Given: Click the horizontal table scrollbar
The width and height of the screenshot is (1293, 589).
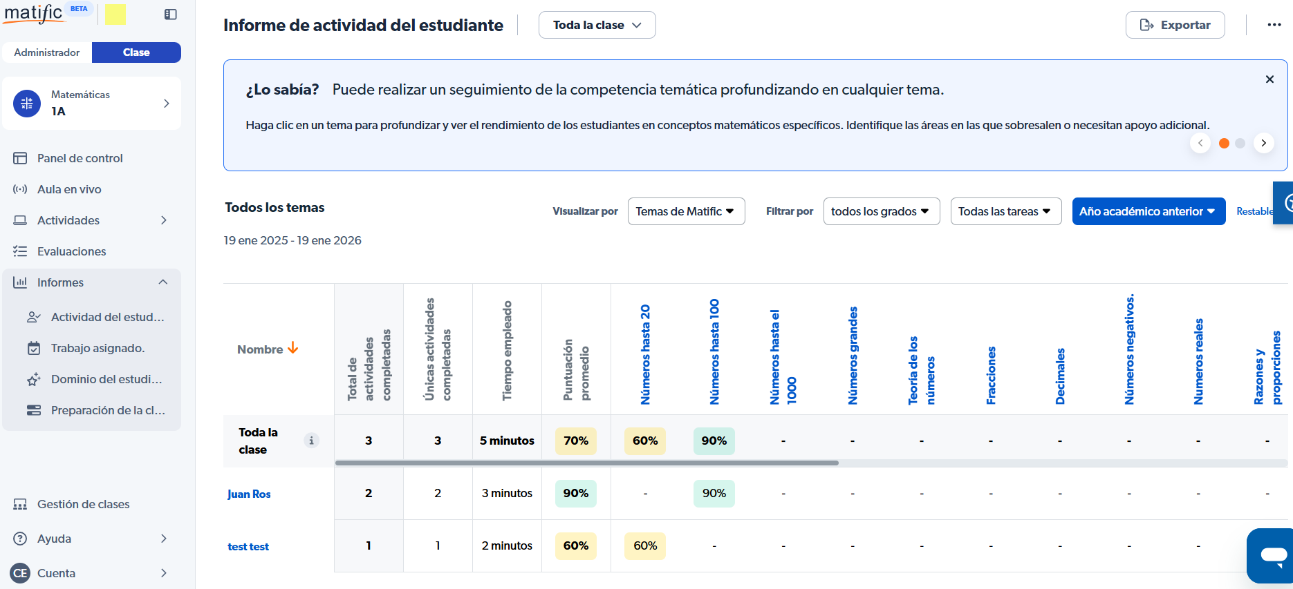Looking at the screenshot, I should [586, 463].
